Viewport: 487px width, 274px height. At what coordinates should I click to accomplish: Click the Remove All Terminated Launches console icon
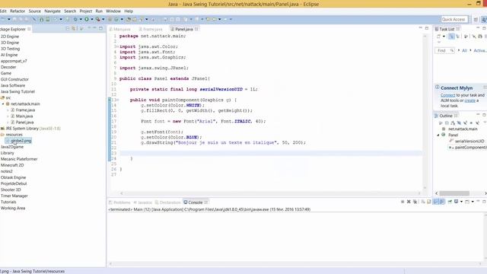[415, 202]
